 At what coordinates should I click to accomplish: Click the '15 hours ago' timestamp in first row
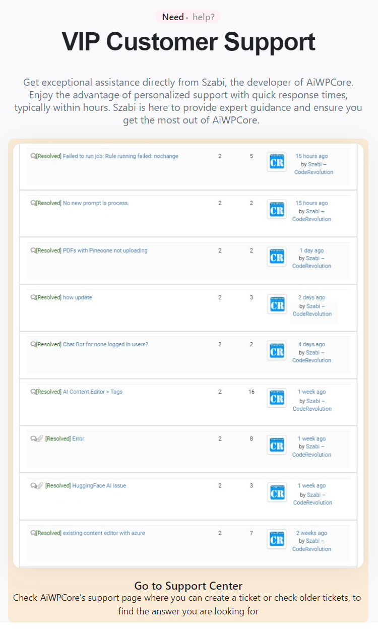(311, 156)
